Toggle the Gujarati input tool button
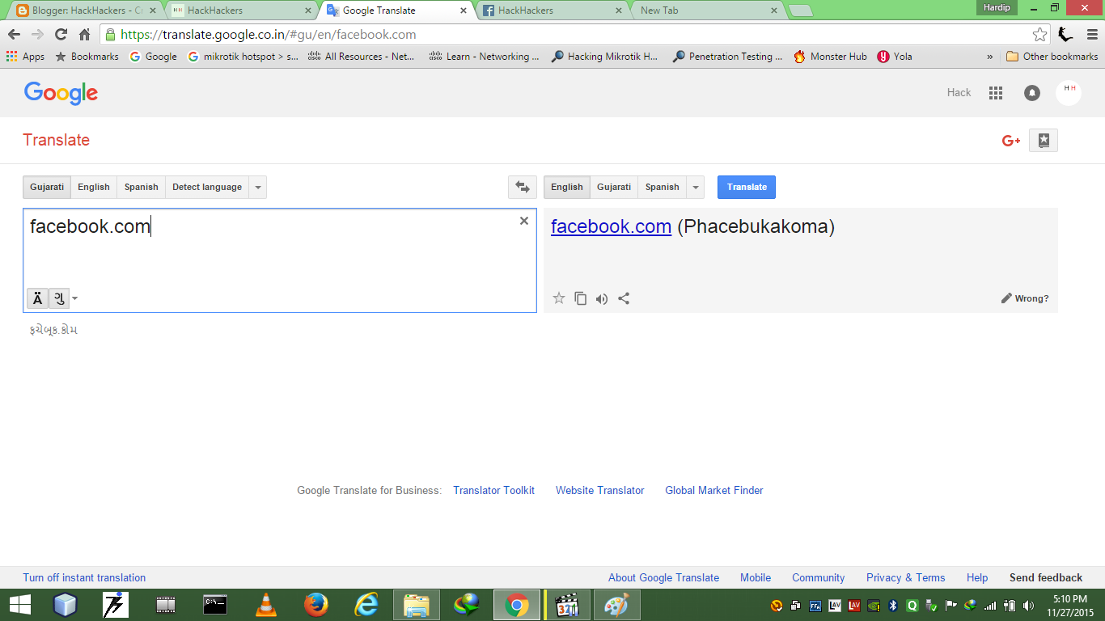Screen dimensions: 1105x621 (59, 298)
